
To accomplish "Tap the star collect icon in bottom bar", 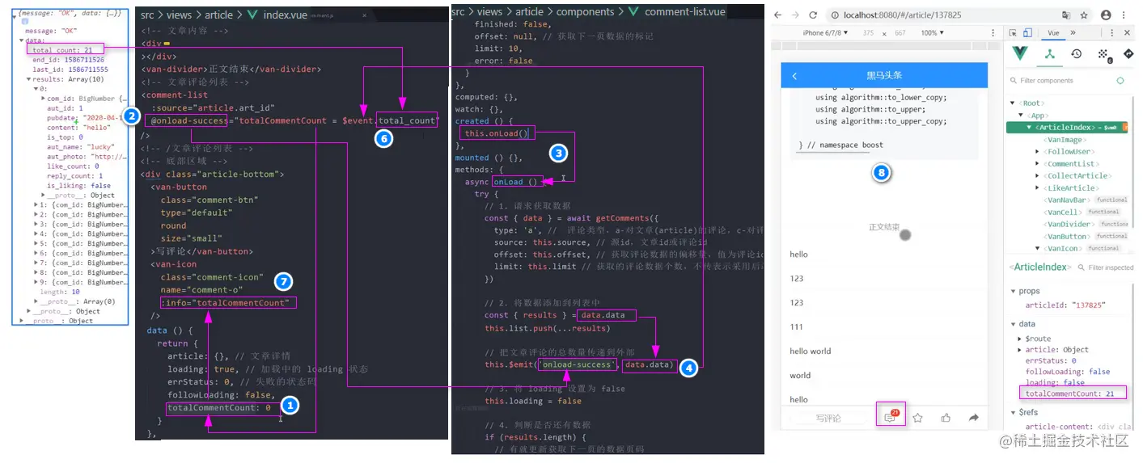I will point(918,418).
